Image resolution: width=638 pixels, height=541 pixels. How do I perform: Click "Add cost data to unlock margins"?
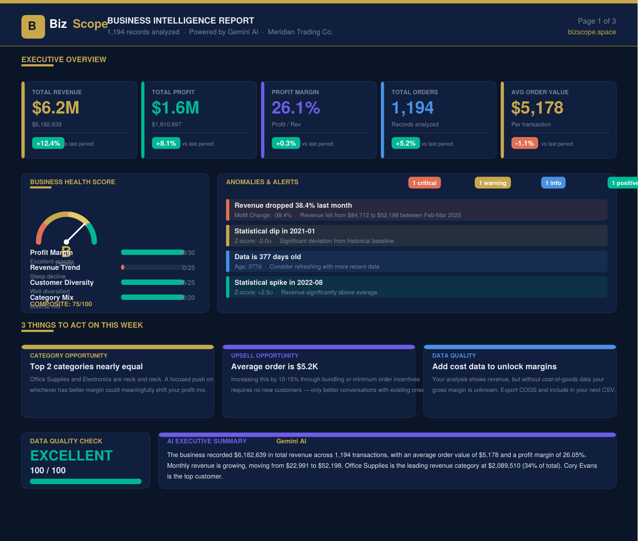click(494, 367)
